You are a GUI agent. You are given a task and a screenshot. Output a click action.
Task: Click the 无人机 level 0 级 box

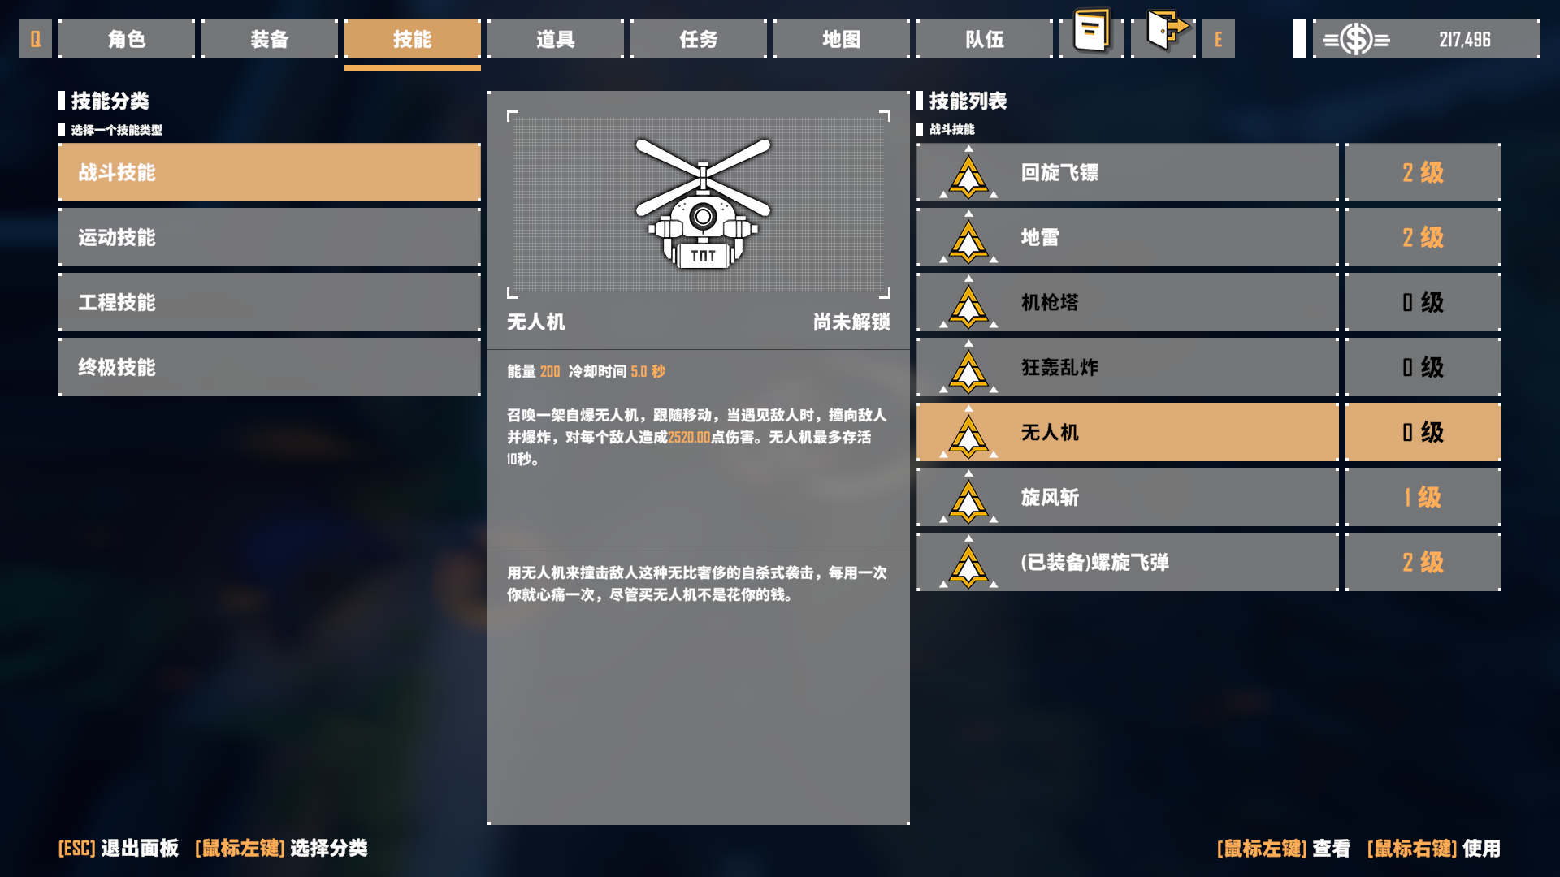1423,432
